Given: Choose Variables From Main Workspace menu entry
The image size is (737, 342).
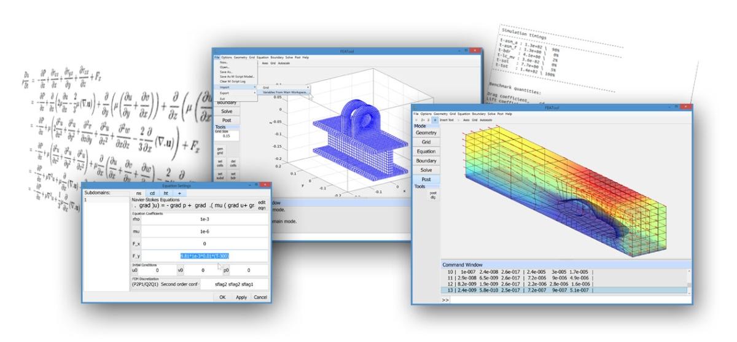Looking at the screenshot, I should coord(286,93).
